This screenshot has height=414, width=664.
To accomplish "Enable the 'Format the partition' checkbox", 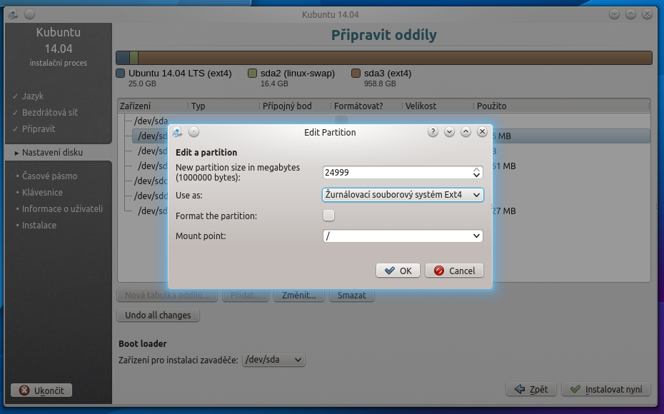I will pos(328,216).
